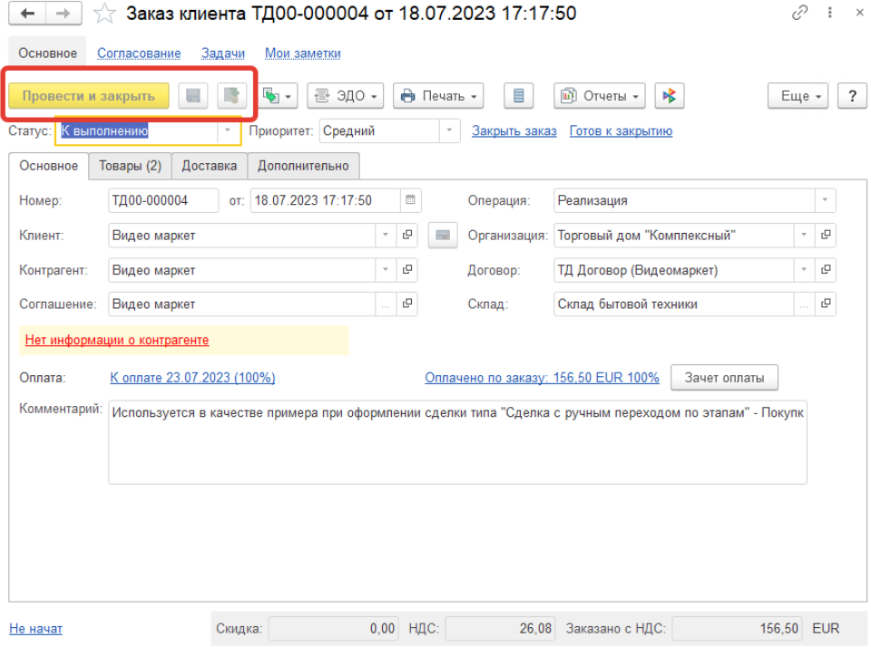Switch to the Доставка tab

(210, 166)
